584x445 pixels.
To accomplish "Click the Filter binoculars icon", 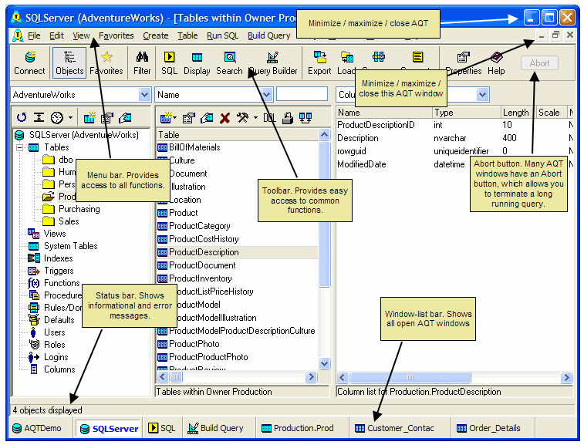I will click(x=142, y=63).
